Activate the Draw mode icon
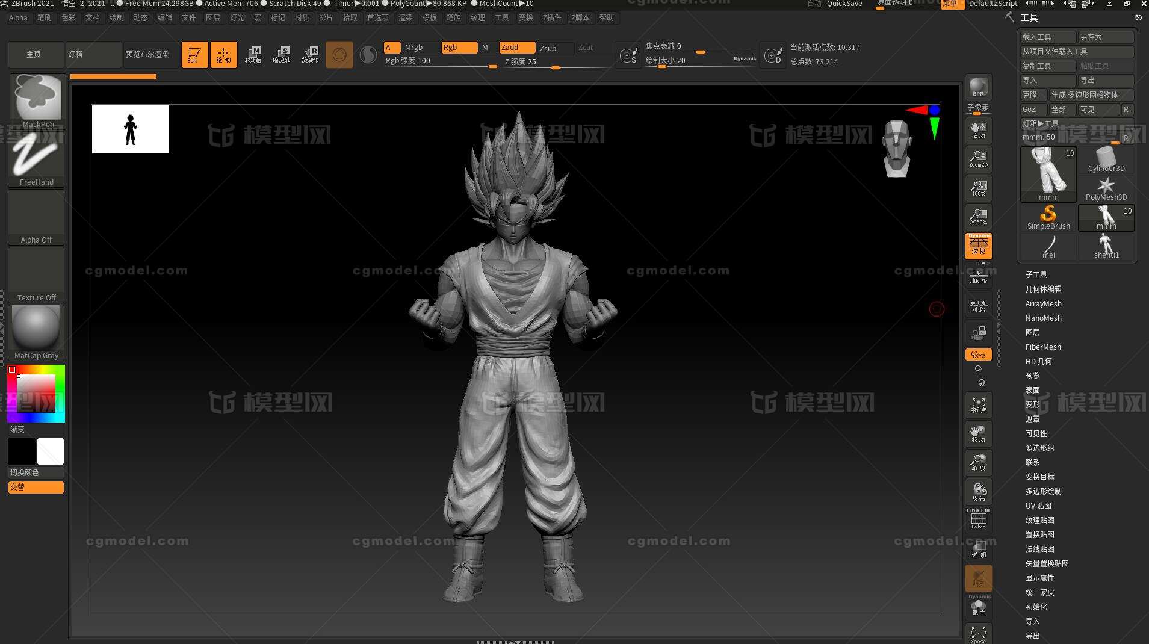 click(223, 54)
